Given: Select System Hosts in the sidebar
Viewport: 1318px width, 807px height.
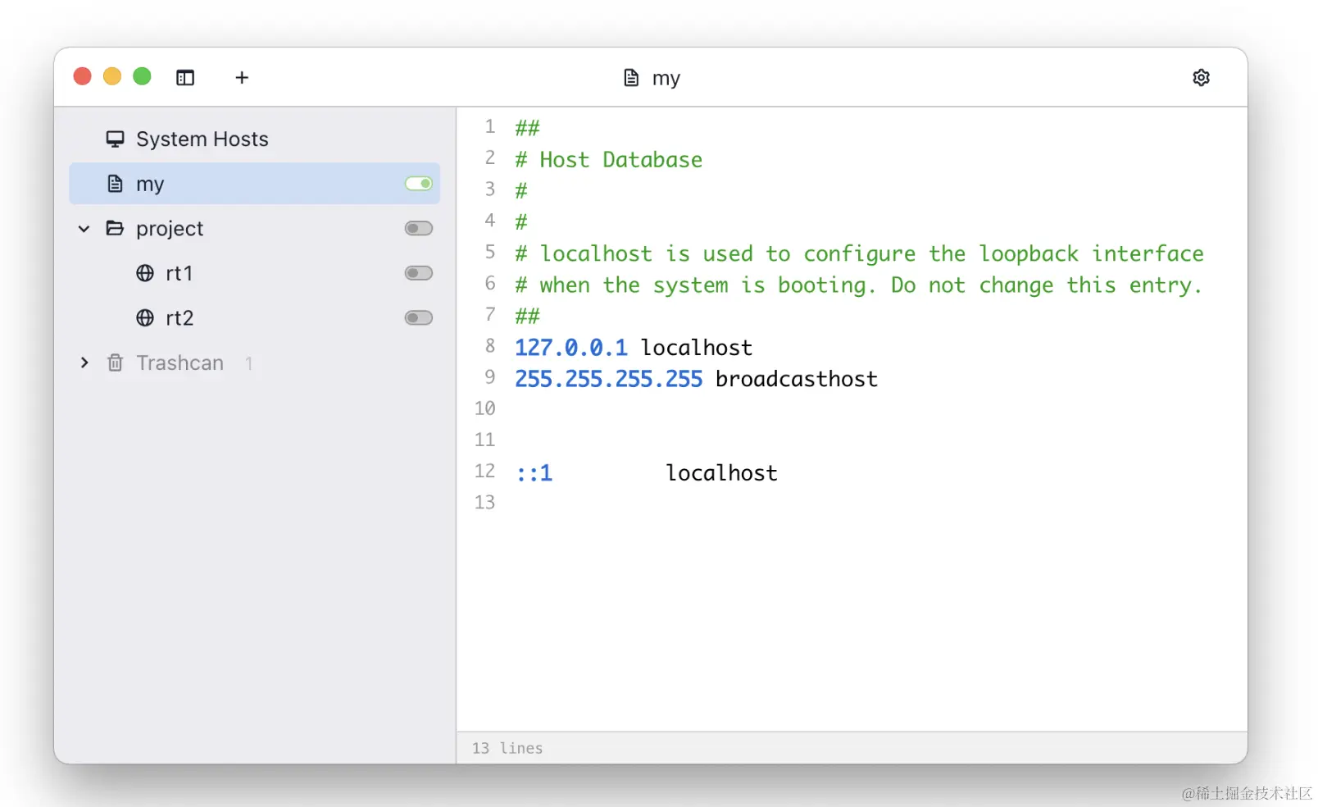Looking at the screenshot, I should [202, 139].
